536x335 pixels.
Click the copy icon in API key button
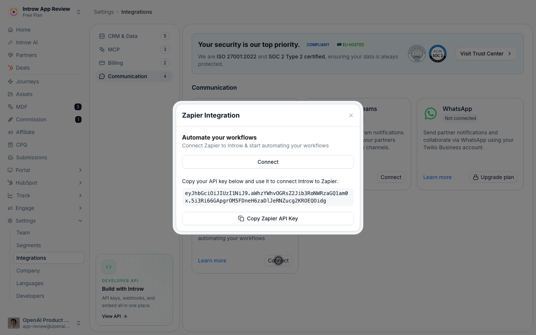[241, 218]
